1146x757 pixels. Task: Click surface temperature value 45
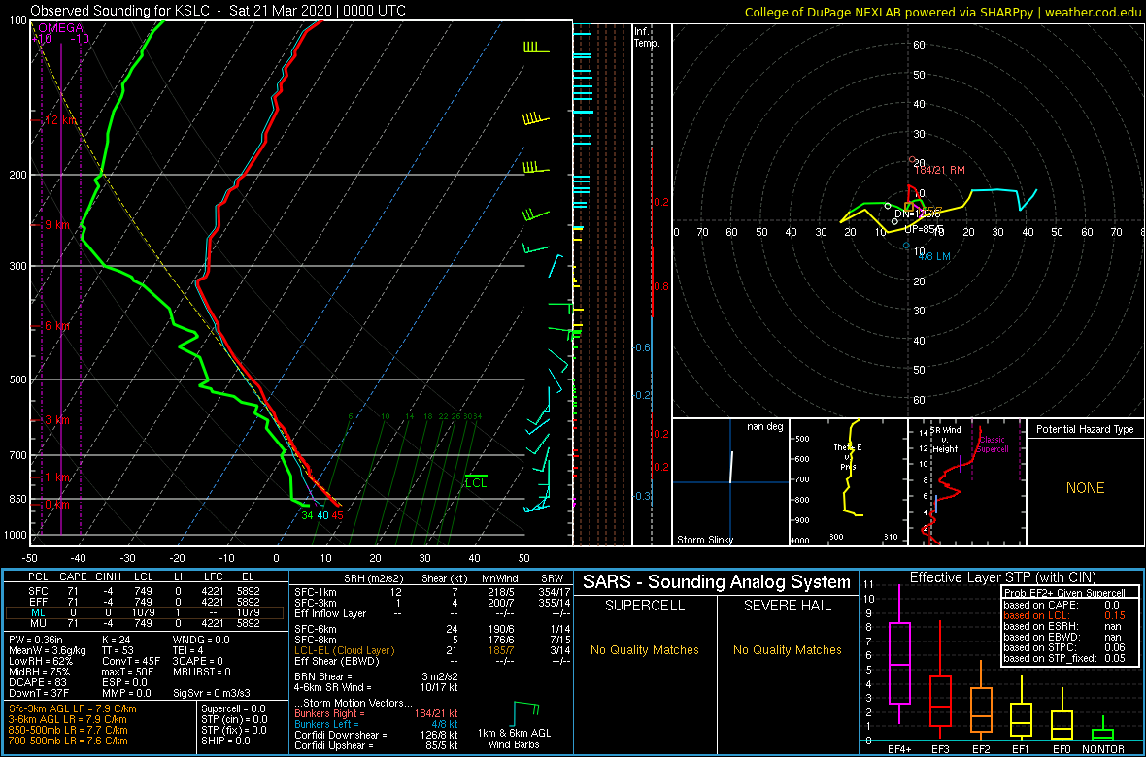(x=338, y=515)
